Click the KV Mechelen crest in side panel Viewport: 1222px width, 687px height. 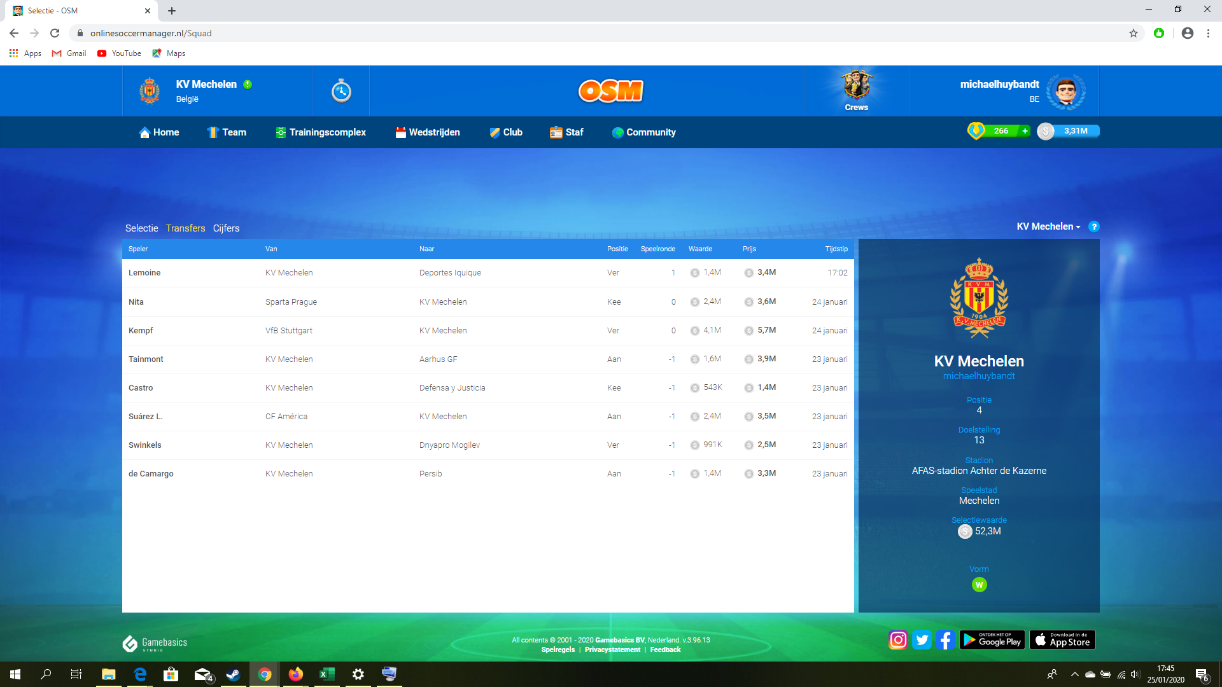[979, 298]
